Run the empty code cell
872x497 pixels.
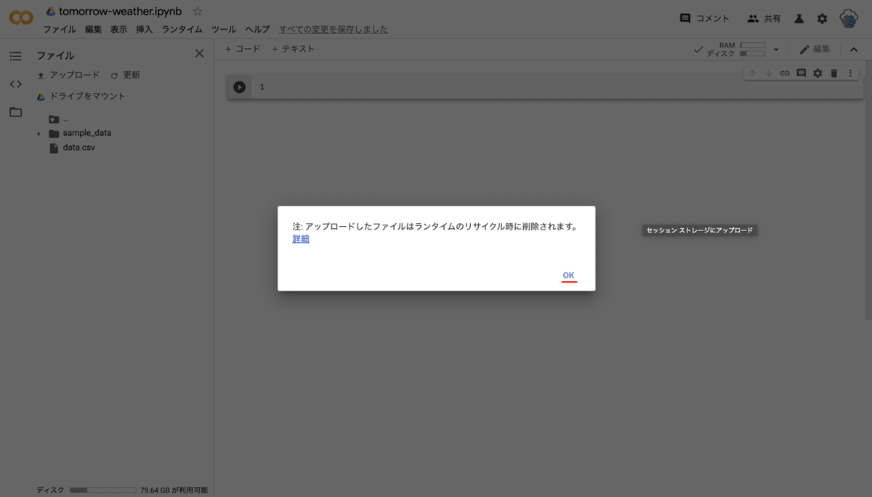tap(239, 86)
